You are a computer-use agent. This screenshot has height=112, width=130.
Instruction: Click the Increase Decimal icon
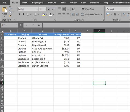pyautogui.click(x=124, y=14)
